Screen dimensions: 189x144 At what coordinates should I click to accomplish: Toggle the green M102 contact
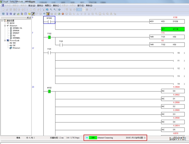click(x=49, y=92)
